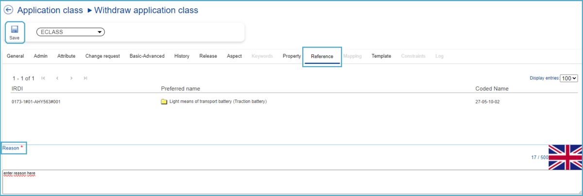The image size is (583, 196).
Task: Click the UK flag language icon
Action: click(565, 157)
